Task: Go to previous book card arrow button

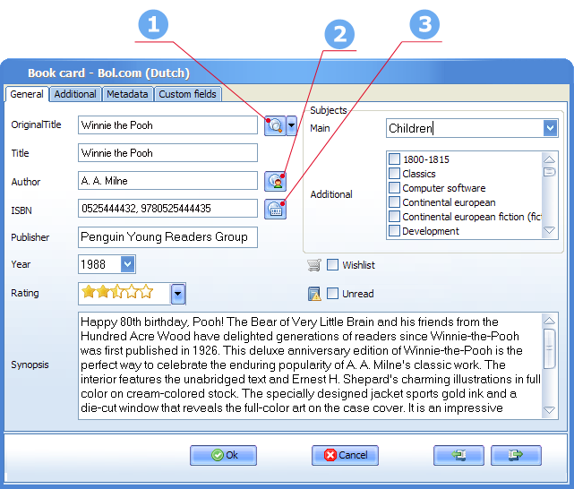Action: (458, 455)
